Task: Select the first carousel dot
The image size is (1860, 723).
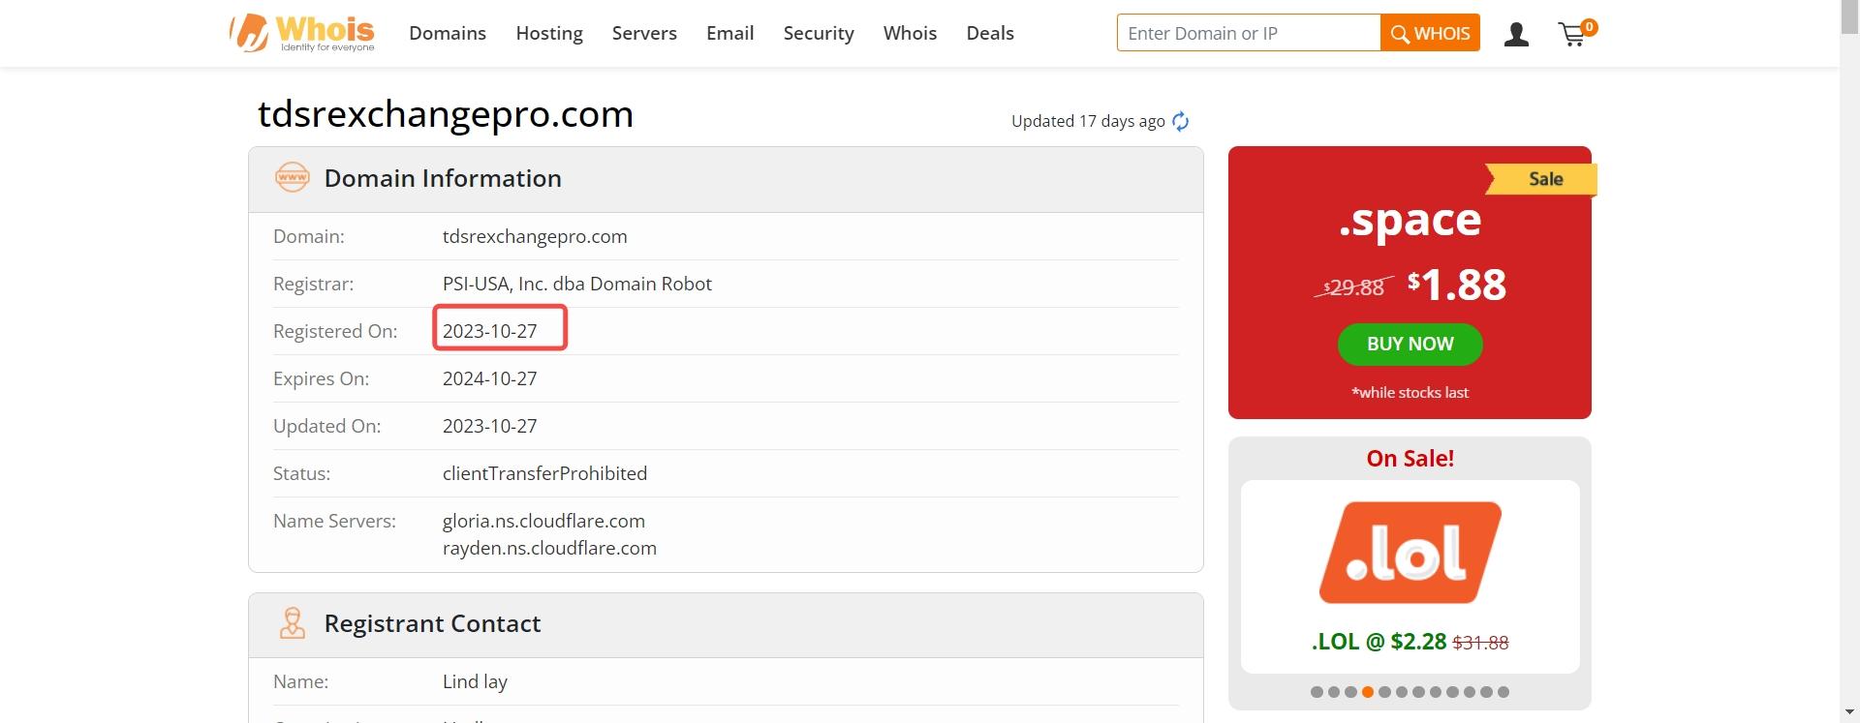Action: [x=1317, y=692]
